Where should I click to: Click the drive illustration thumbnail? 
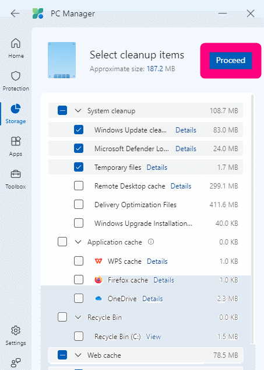tap(62, 60)
